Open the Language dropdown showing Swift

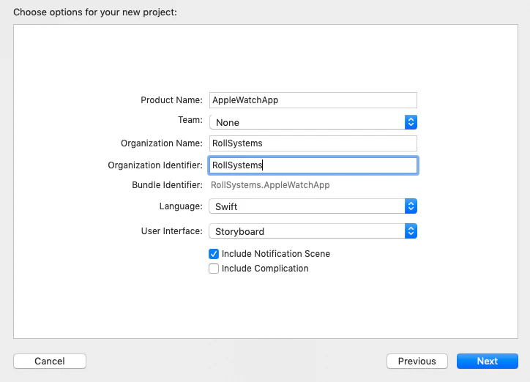click(313, 206)
